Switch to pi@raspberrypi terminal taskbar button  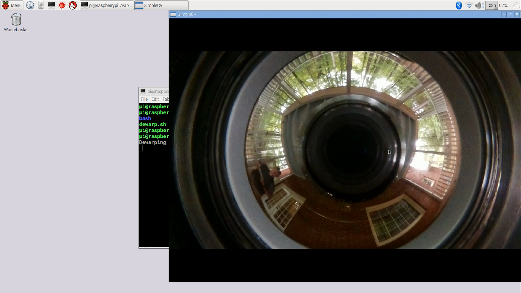[x=107, y=5]
